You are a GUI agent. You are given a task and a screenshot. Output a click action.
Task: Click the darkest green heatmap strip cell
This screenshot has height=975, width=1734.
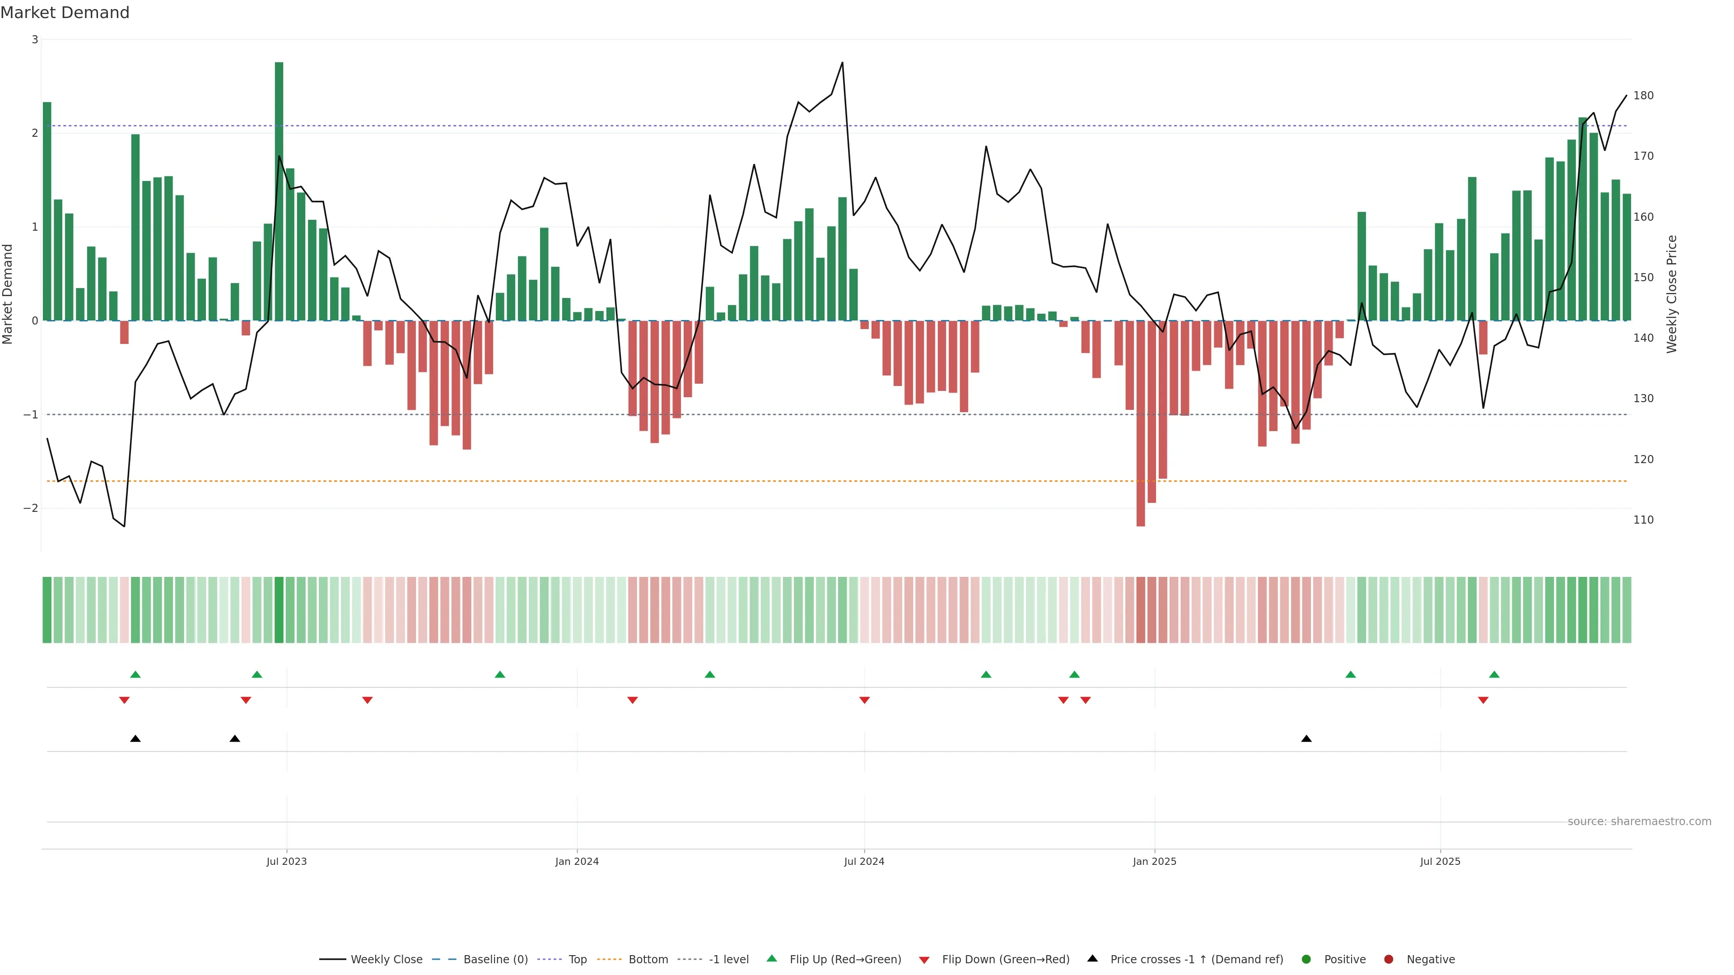[x=279, y=610]
